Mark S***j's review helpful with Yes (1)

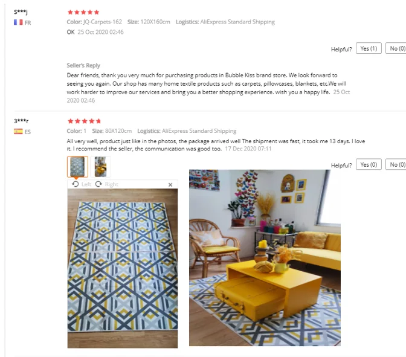pos(369,48)
